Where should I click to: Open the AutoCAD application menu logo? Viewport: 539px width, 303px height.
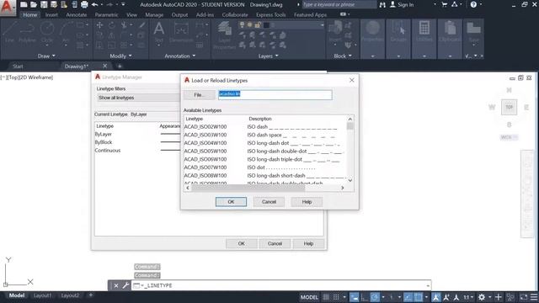tap(7, 8)
